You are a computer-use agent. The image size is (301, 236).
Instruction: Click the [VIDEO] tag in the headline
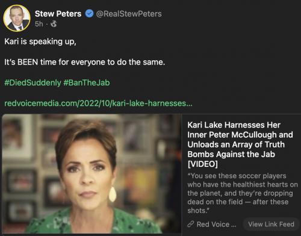202,164
